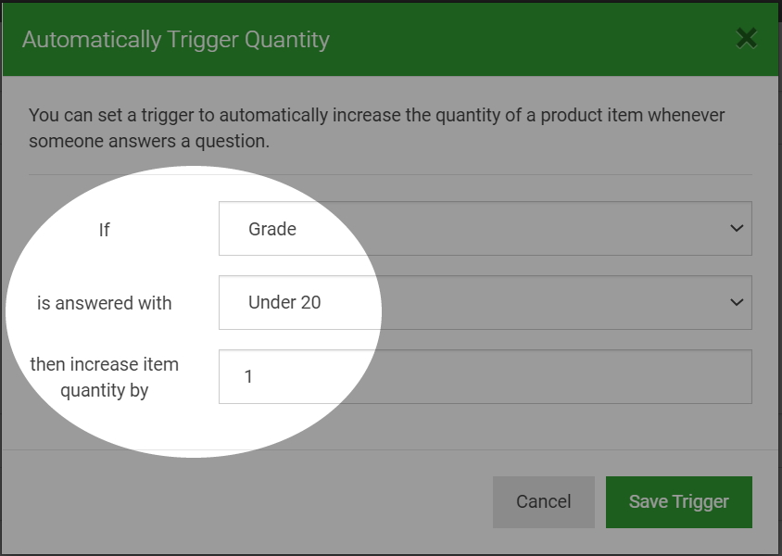Focus the item quantity input field
782x556 pixels.
[x=486, y=376]
